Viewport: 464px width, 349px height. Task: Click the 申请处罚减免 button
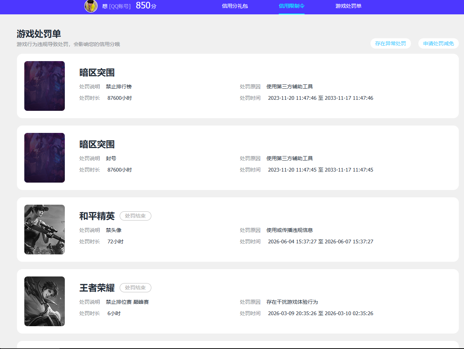(439, 43)
